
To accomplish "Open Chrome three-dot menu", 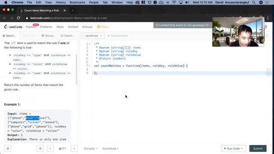I will tap(268, 18).
